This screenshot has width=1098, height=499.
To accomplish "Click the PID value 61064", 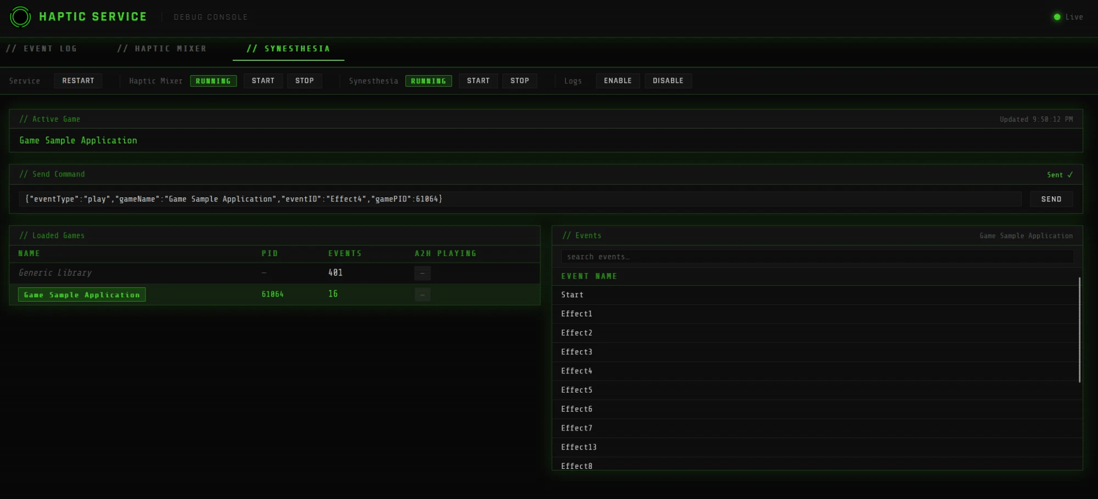I will [272, 294].
